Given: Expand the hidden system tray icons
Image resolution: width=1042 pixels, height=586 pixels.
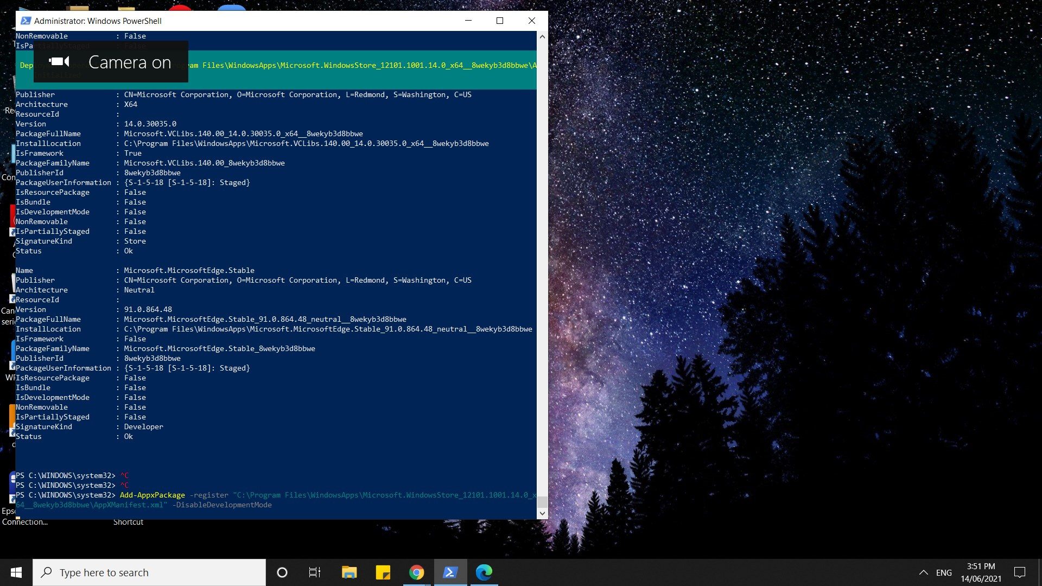Looking at the screenshot, I should tap(923, 572).
